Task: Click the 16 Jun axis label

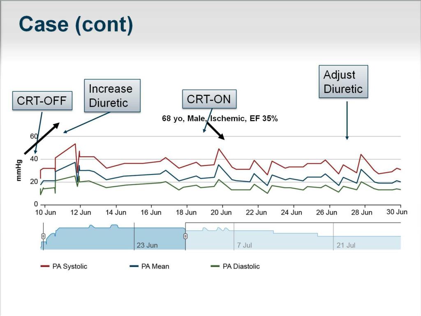Action: tap(151, 213)
